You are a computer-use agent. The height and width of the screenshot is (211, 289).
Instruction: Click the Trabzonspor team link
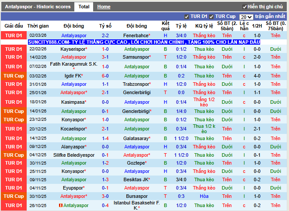[136, 84]
